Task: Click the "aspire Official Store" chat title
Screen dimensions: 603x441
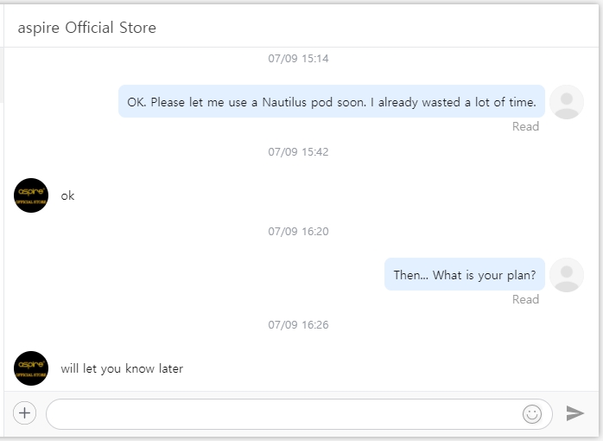Action: (x=87, y=28)
